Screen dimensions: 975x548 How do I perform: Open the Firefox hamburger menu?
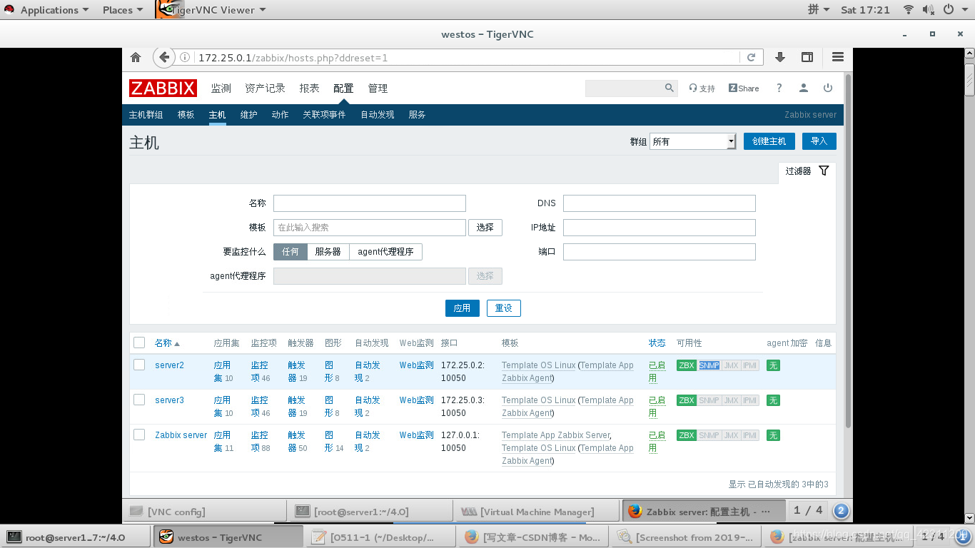[x=838, y=58]
